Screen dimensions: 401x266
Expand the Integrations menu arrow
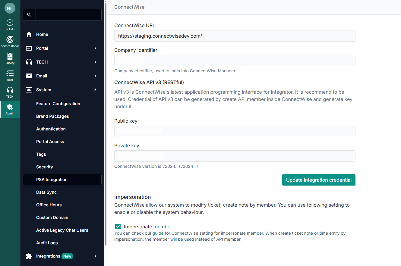(95, 256)
